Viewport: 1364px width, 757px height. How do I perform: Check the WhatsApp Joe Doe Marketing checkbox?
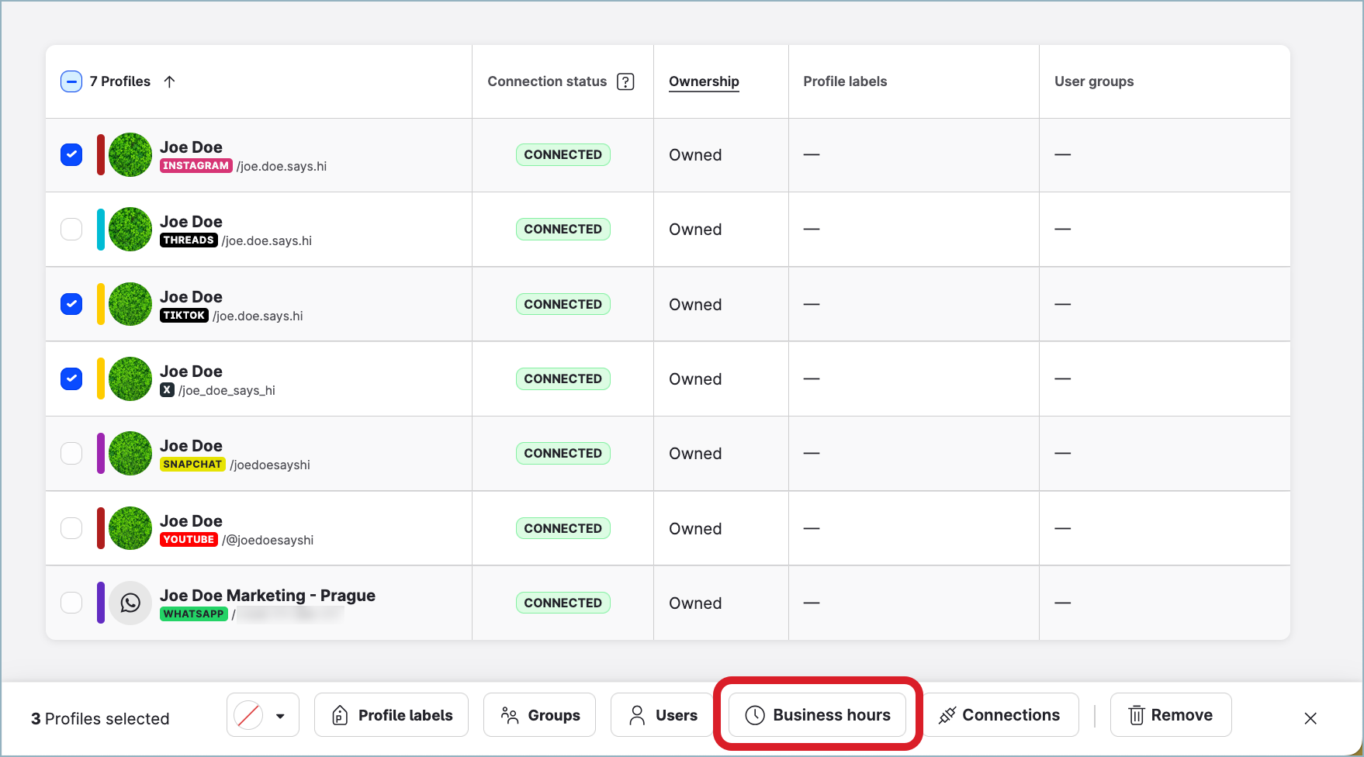pyautogui.click(x=71, y=603)
